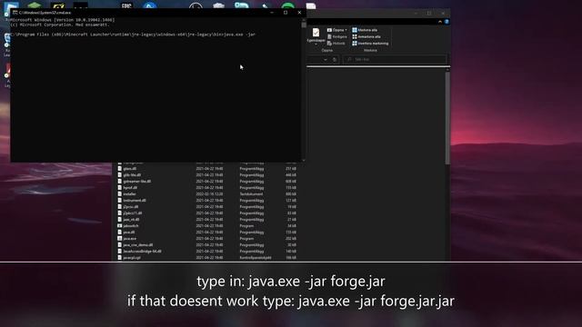
Task: Select glib-lite.dll in the file list
Action: tap(132, 175)
